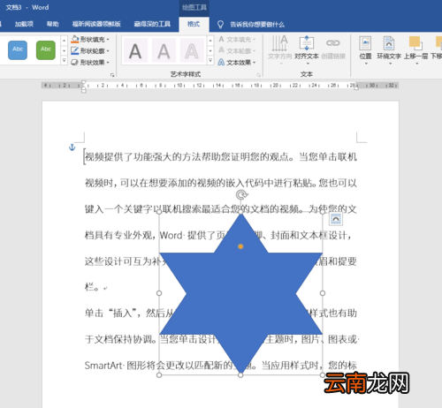Click the 创建链接 create link button
This screenshot has height=408, width=442.
(333, 49)
